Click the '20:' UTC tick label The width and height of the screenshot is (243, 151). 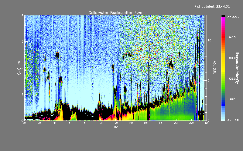point(176,123)
